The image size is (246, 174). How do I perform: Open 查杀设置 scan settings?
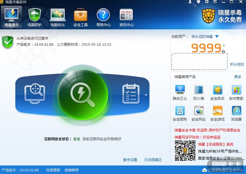pyautogui.click(x=130, y=160)
